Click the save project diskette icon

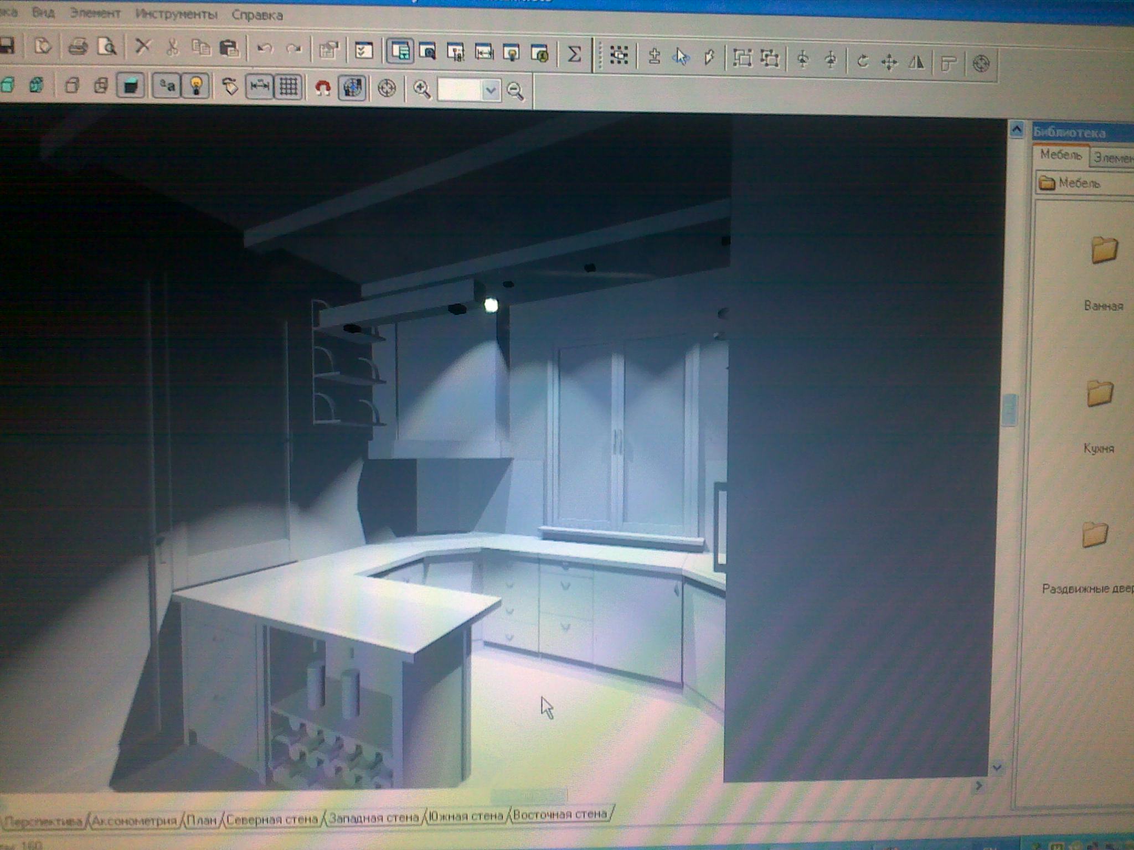coord(7,45)
